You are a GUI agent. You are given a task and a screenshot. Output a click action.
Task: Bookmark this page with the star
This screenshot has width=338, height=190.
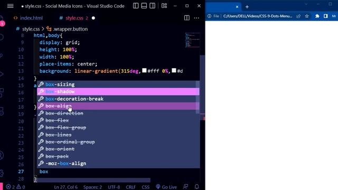click(307, 16)
